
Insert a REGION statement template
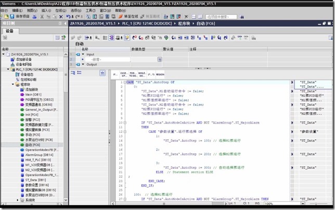(x=160, y=75)
